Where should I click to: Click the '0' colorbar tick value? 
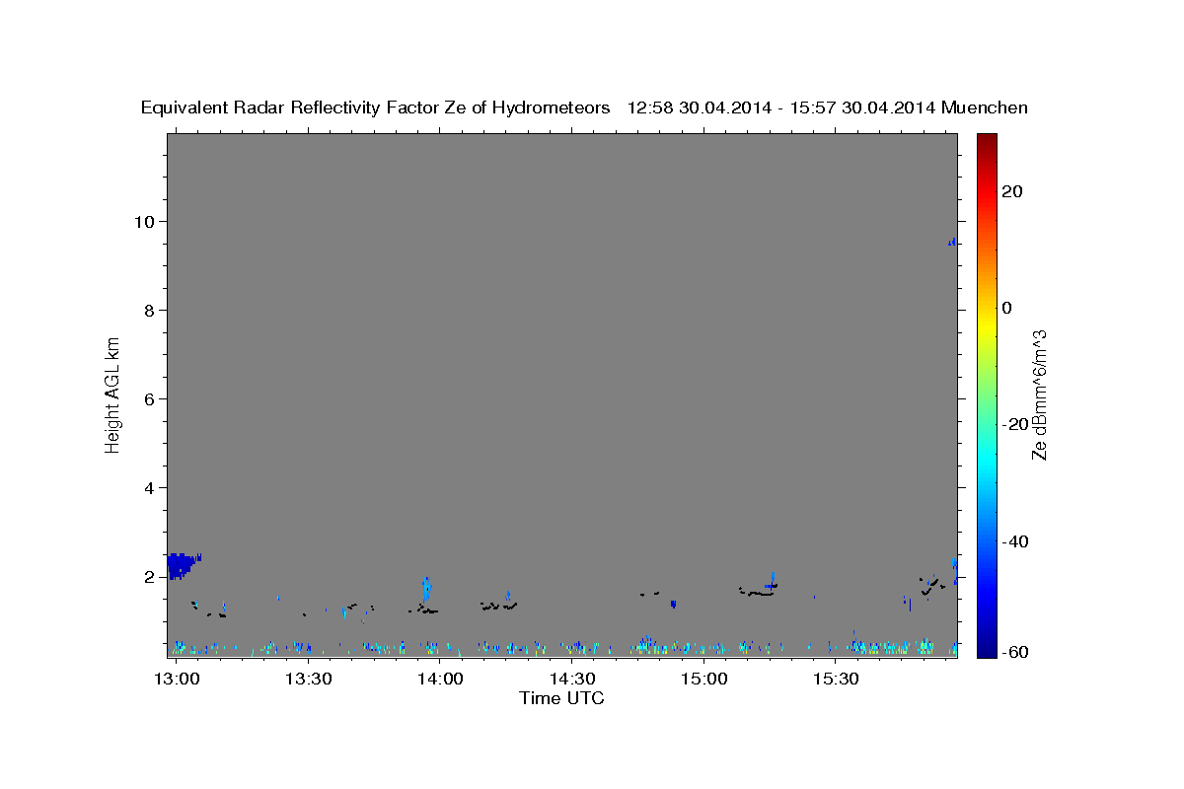coord(1006,308)
